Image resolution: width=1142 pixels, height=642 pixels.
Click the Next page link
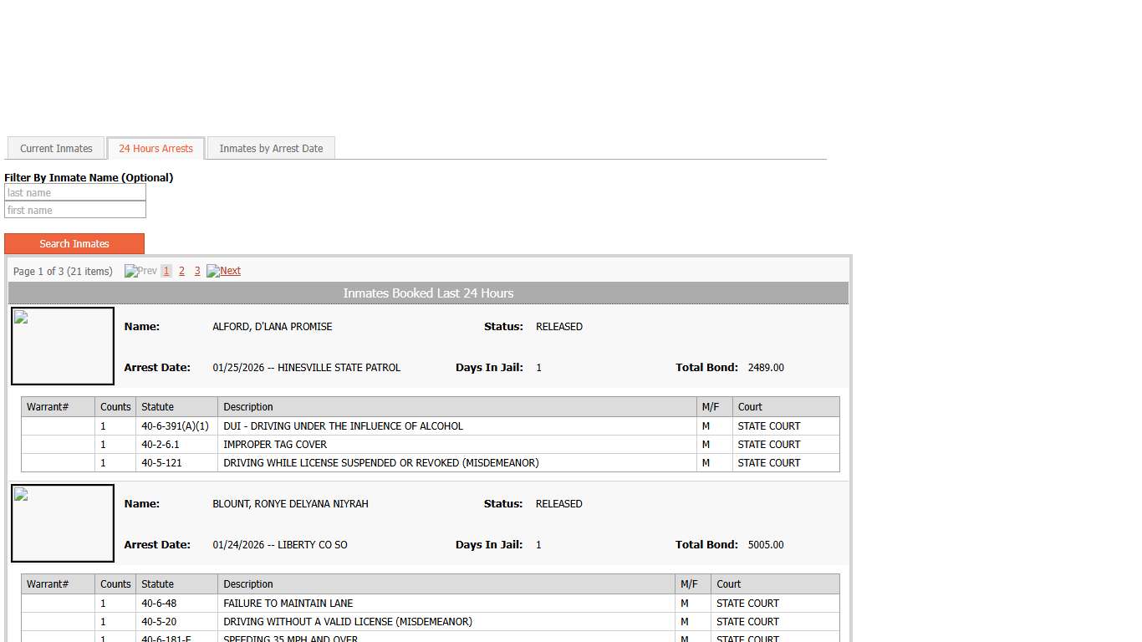coord(224,271)
